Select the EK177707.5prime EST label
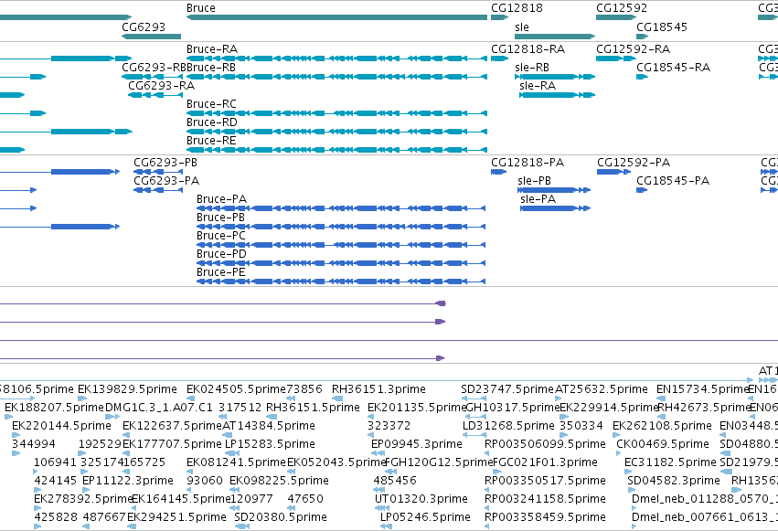The width and height of the screenshot is (778, 531). [172, 444]
